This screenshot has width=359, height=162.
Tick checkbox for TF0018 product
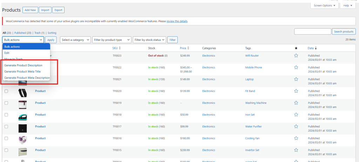tap(6, 115)
